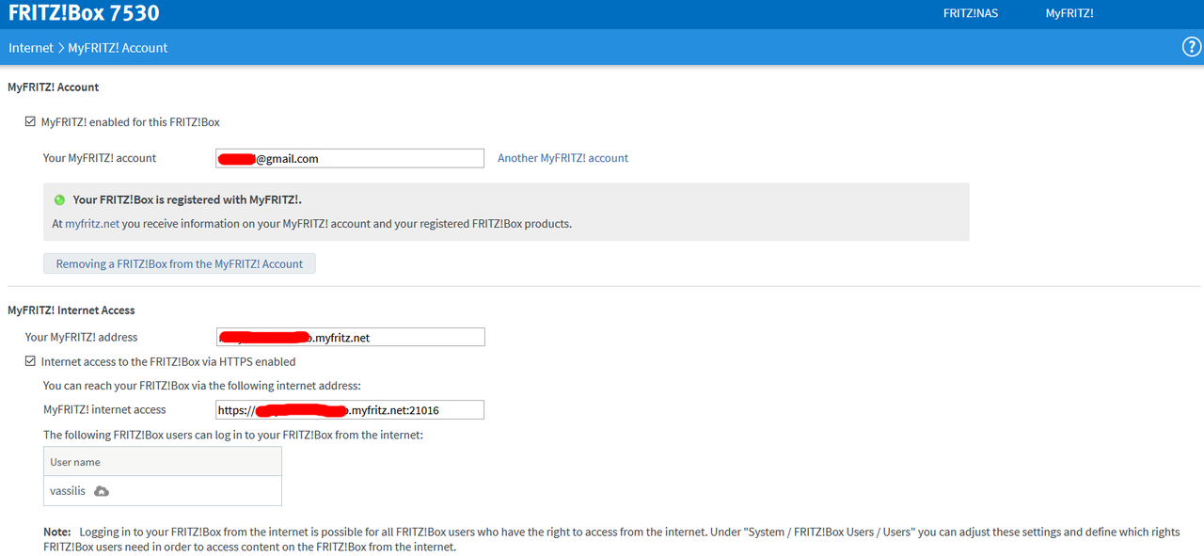
Task: Click the MyFRITZ! internet access label
Action: pos(104,409)
